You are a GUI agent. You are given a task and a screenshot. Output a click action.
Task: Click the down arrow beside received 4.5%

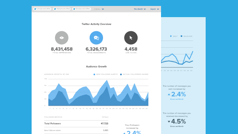(169, 122)
